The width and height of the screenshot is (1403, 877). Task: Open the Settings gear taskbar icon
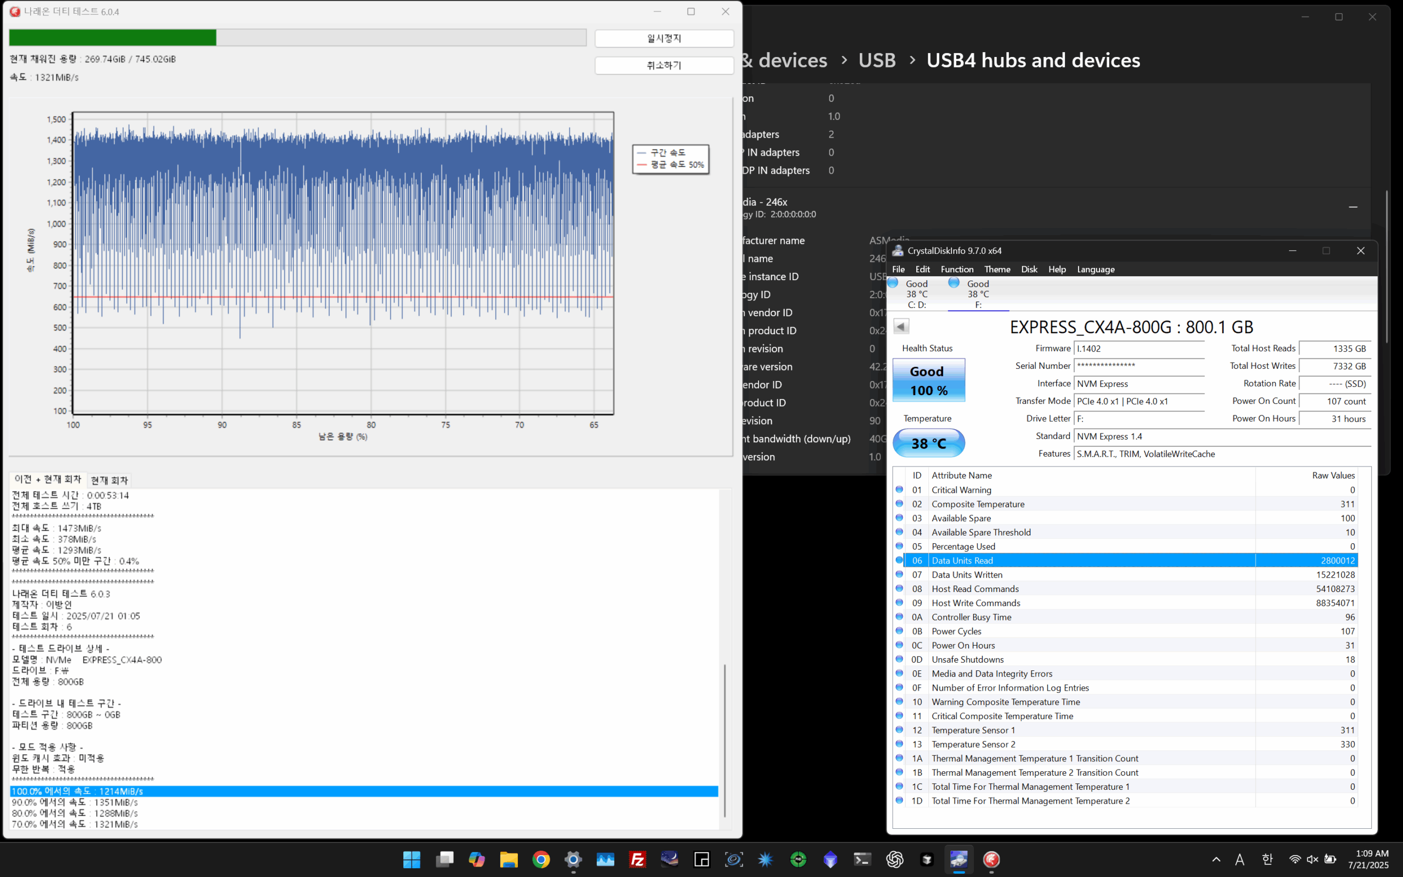[573, 859]
